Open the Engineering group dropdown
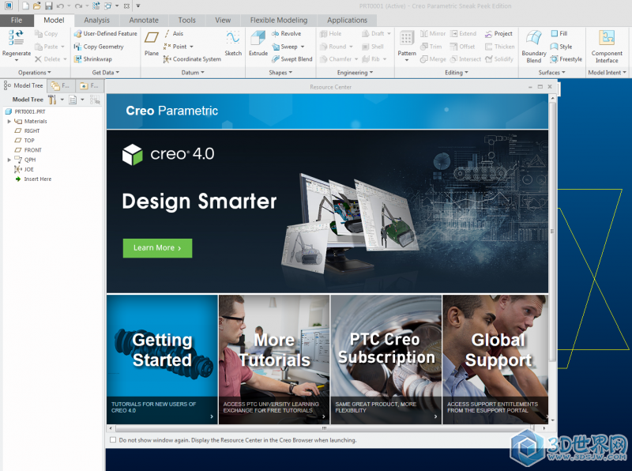Image resolution: width=632 pixels, height=471 pixels. pos(355,73)
